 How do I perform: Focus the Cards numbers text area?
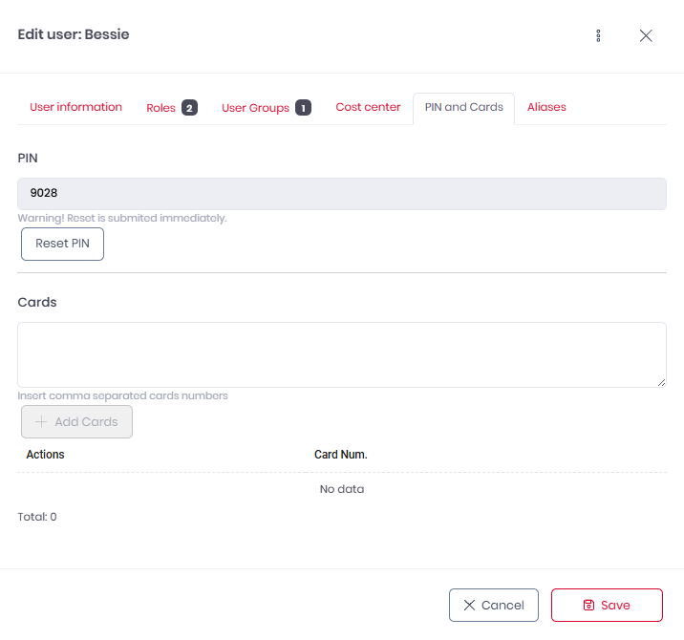tap(341, 354)
